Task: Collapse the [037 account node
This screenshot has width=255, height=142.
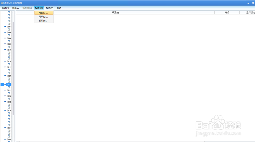Action: pyautogui.click(x=5, y=128)
